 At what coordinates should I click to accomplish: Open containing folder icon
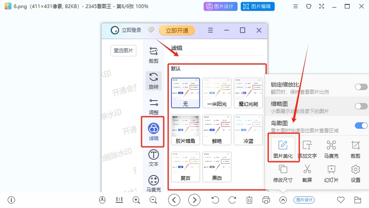358,200
